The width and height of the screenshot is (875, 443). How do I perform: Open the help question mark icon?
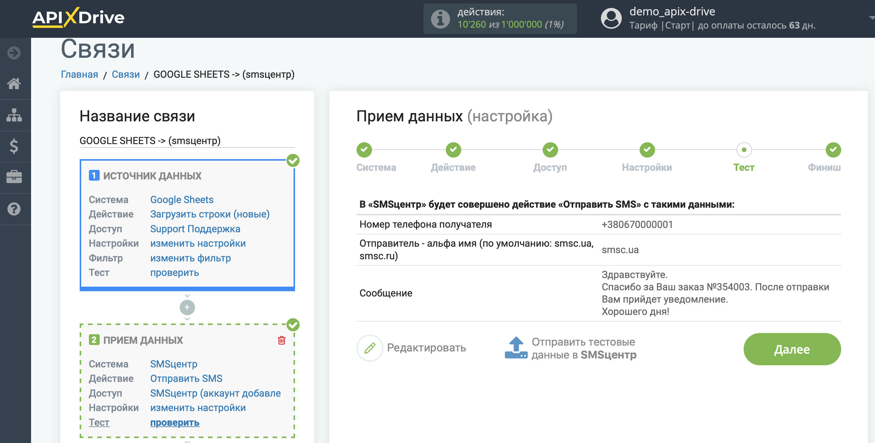pyautogui.click(x=14, y=209)
